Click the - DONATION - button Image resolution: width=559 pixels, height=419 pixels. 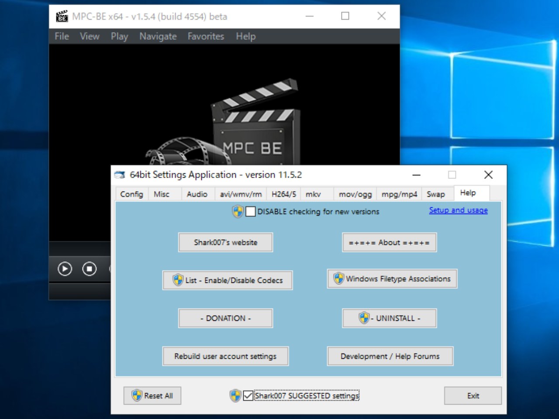click(226, 318)
